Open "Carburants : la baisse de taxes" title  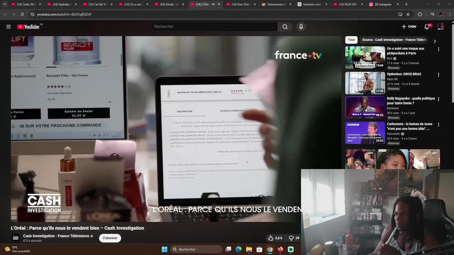(410, 126)
